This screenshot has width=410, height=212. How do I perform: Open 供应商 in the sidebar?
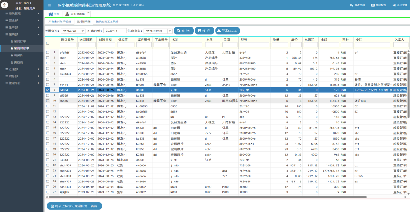[18, 62]
